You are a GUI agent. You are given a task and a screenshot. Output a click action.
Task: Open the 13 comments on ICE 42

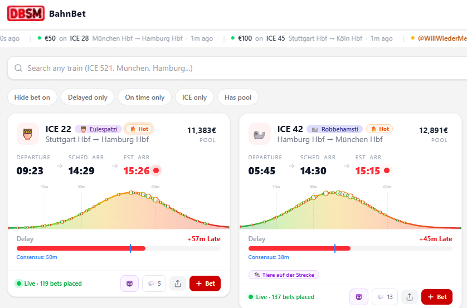385,297
